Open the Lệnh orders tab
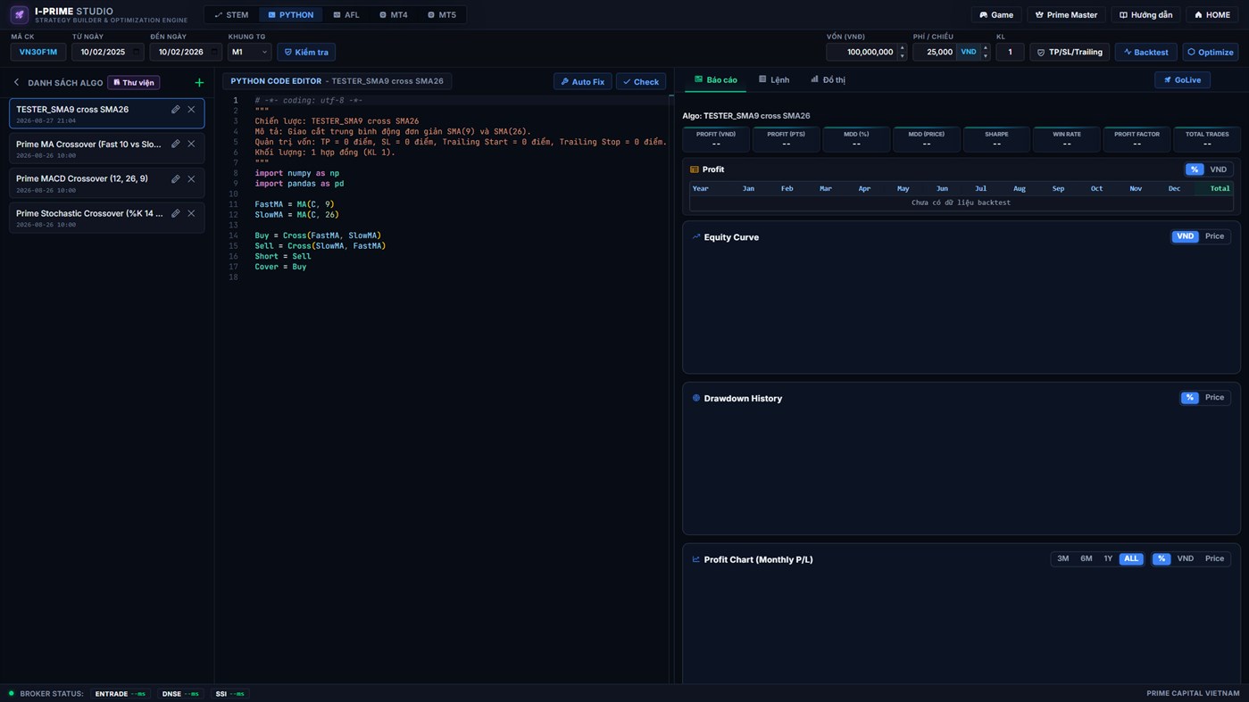Screen dimensions: 1249x702 (x=774, y=80)
